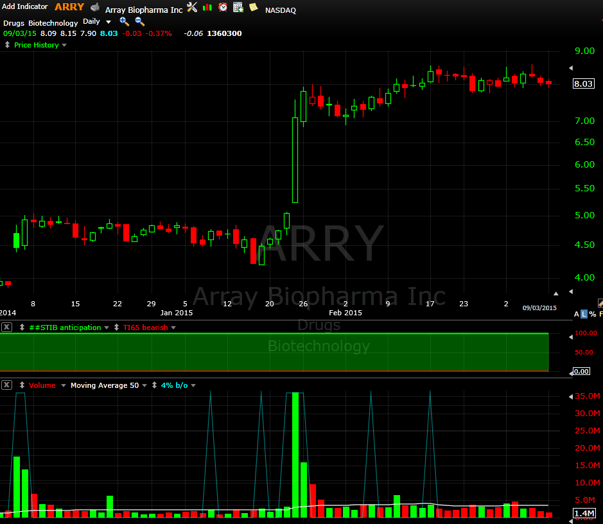Screen dimensions: 603x524
Task: Click price scale bottom adjuster arrow near 4.00
Action: tap(571, 292)
